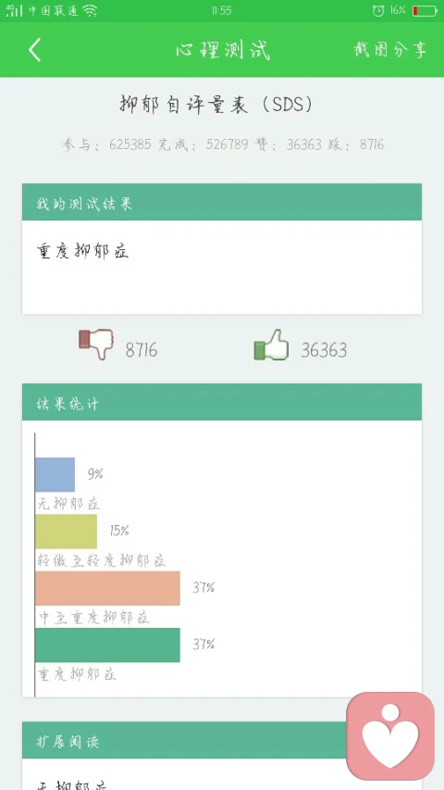Tap the like count 36363
The image size is (444, 790).
point(324,350)
